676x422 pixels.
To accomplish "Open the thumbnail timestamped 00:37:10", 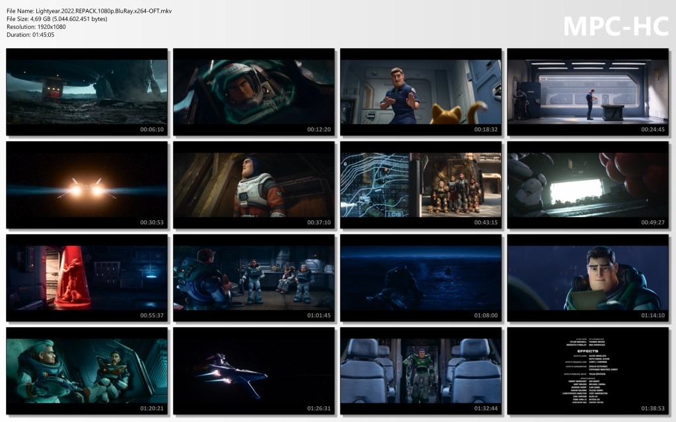I will coord(253,185).
